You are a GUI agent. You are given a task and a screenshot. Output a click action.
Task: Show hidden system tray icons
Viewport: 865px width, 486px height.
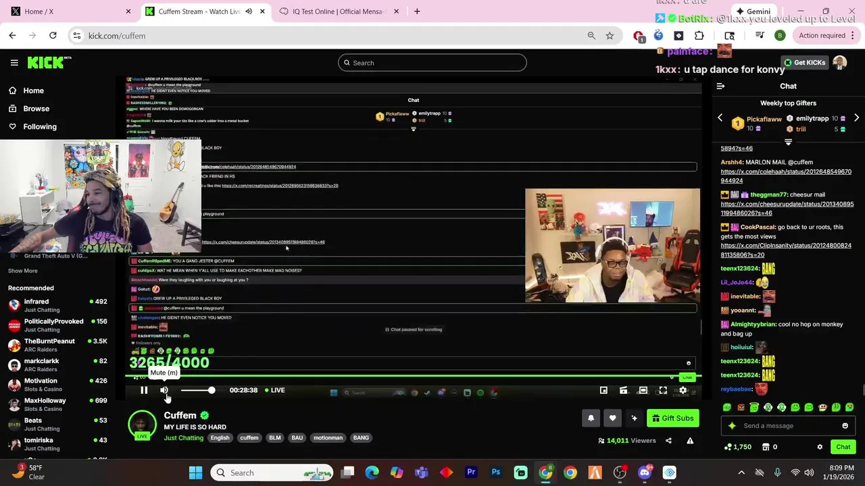pos(741,473)
